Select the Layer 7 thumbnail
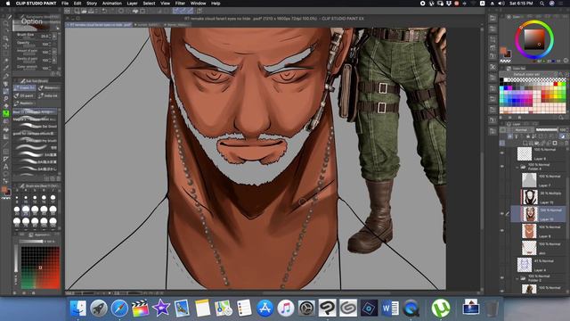This screenshot has height=321, width=570. point(529,180)
